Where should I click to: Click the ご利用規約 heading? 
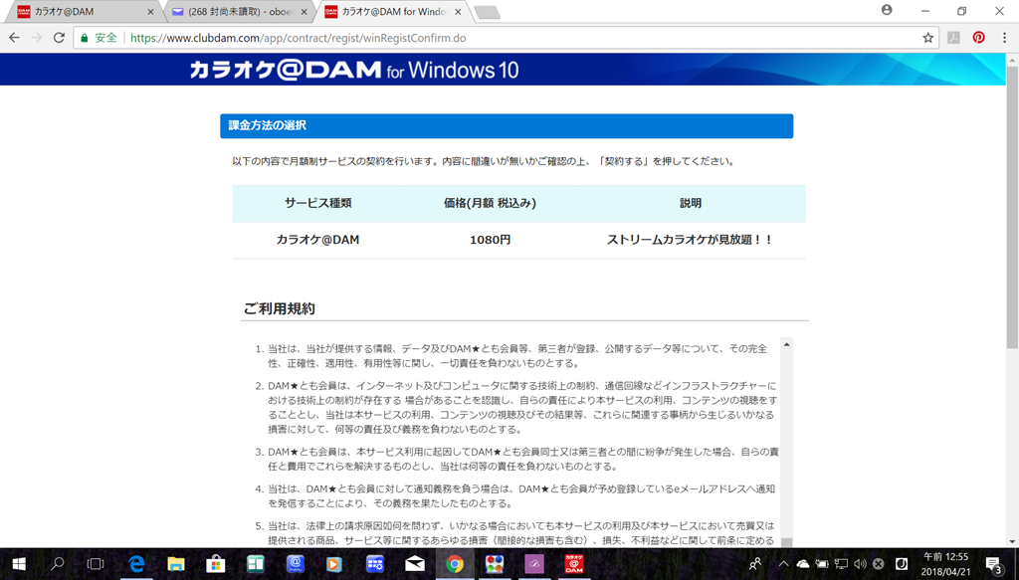[280, 308]
